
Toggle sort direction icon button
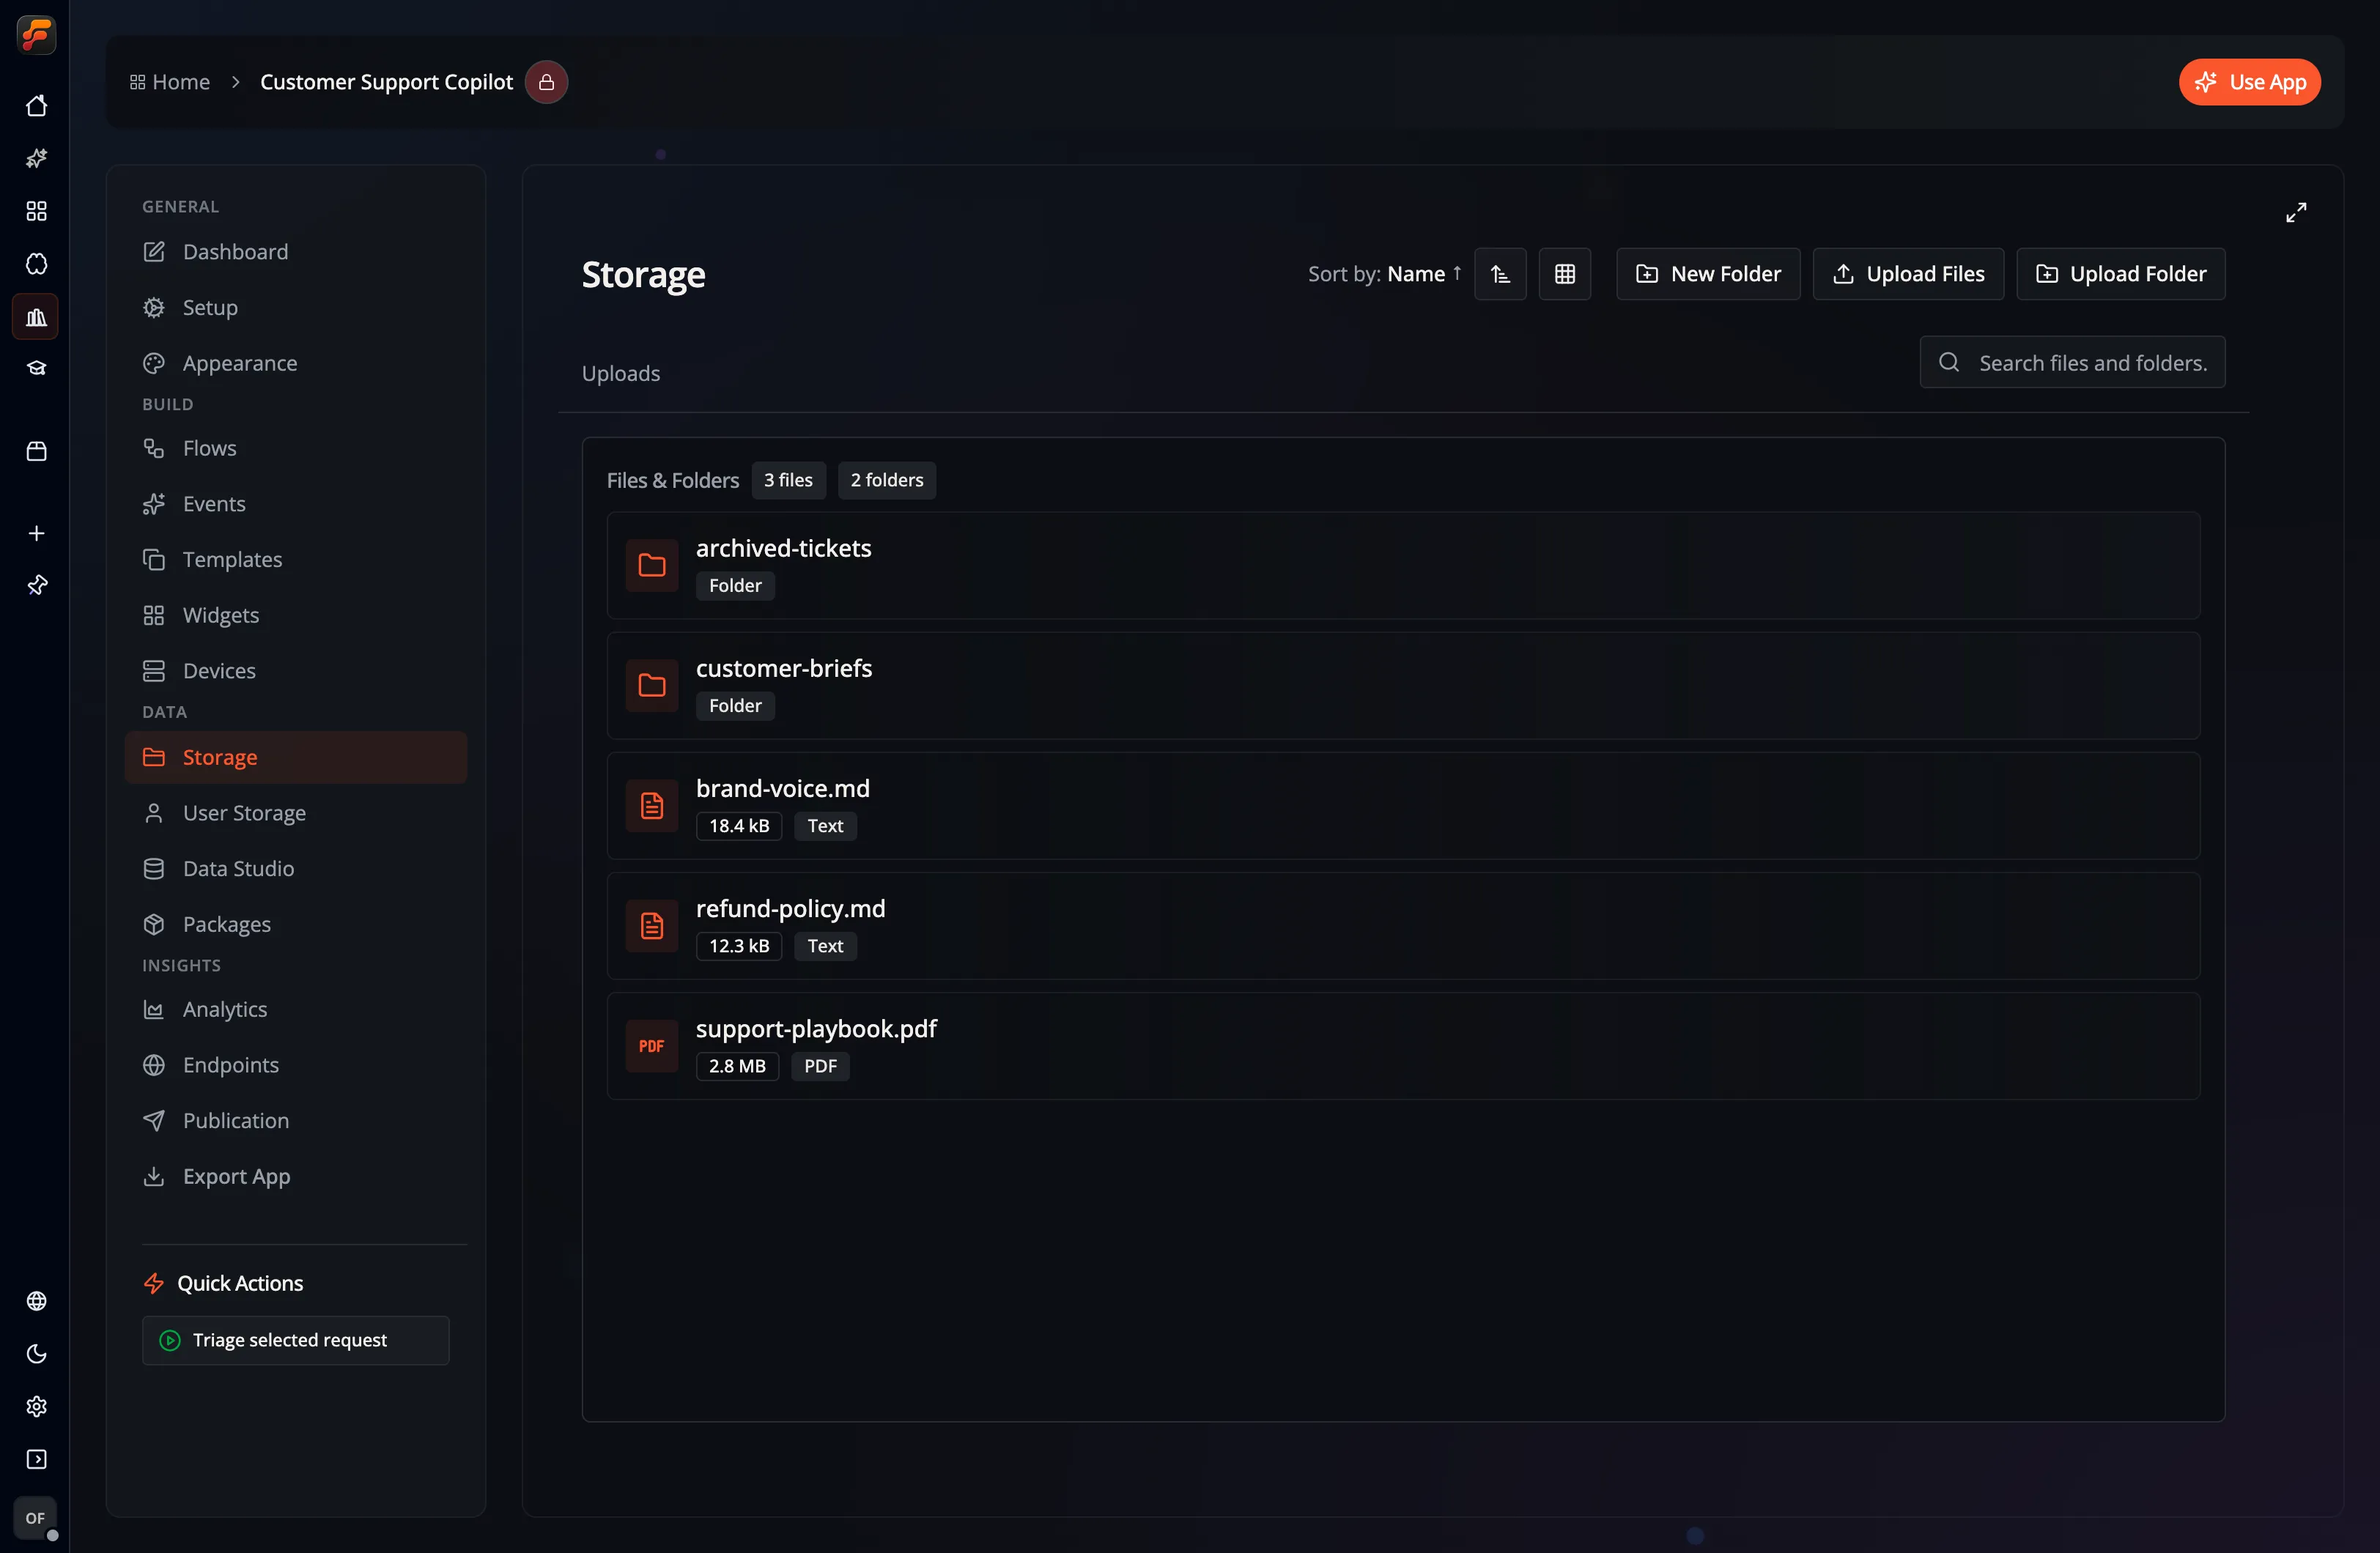(x=1500, y=274)
